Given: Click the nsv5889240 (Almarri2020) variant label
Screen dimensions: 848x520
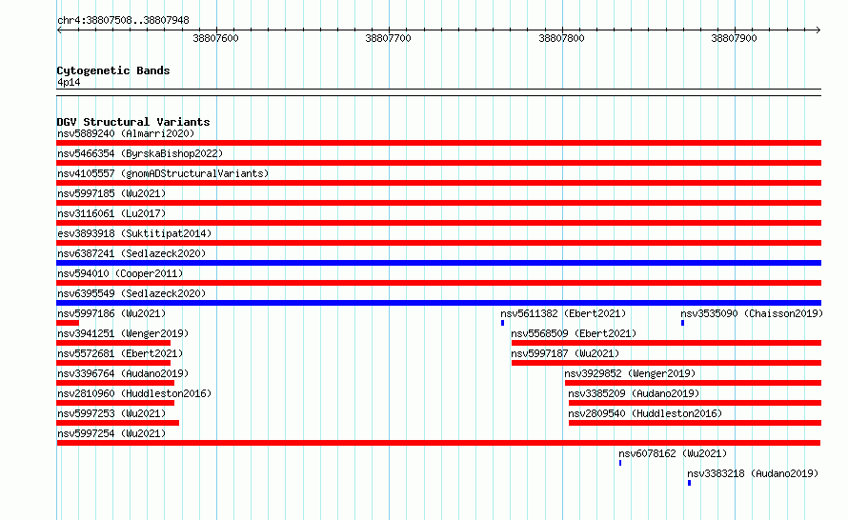Looking at the screenshot, I should [126, 133].
